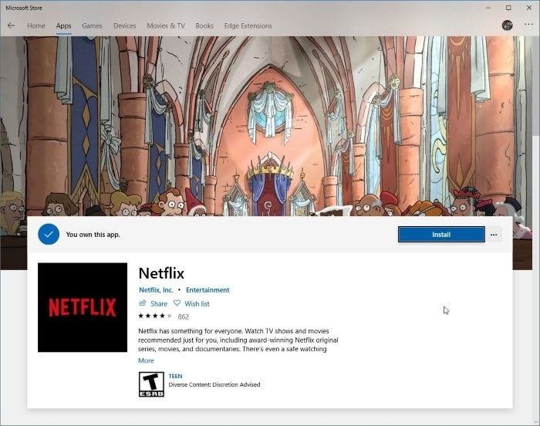Open the user account avatar

coord(507,25)
